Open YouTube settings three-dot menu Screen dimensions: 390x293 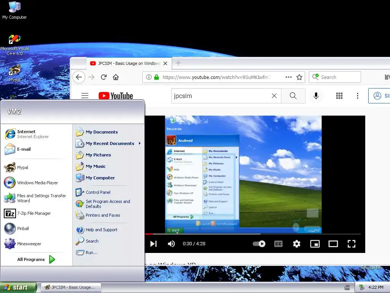pos(357,96)
